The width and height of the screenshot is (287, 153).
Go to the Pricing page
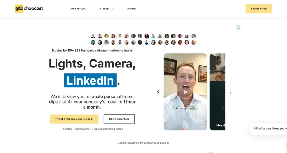click(x=131, y=9)
